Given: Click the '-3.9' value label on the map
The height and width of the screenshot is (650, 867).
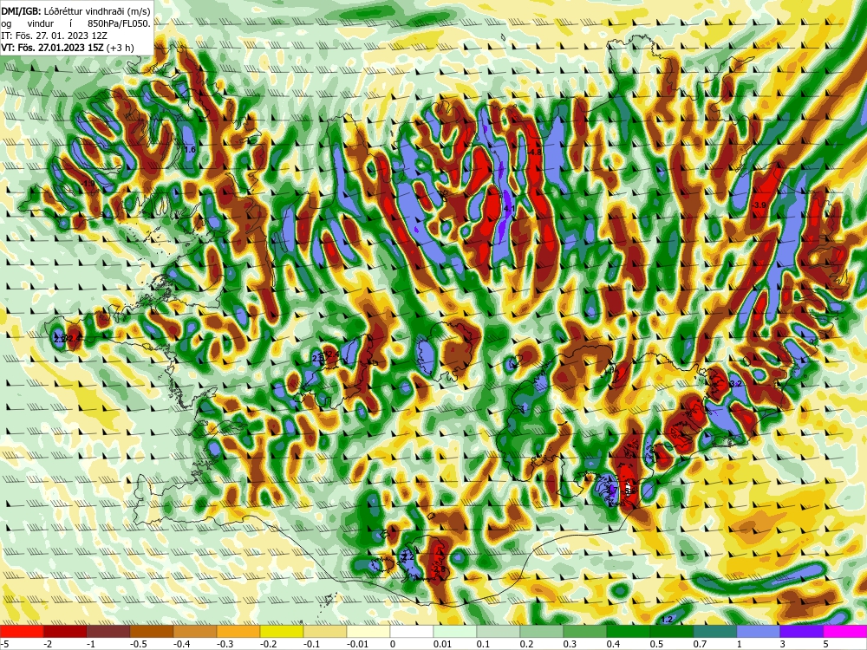Looking at the screenshot, I should [759, 205].
